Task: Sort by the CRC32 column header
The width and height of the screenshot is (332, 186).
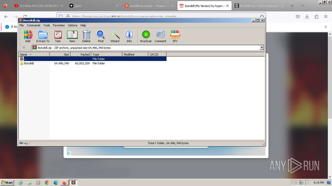Action: click(x=157, y=54)
